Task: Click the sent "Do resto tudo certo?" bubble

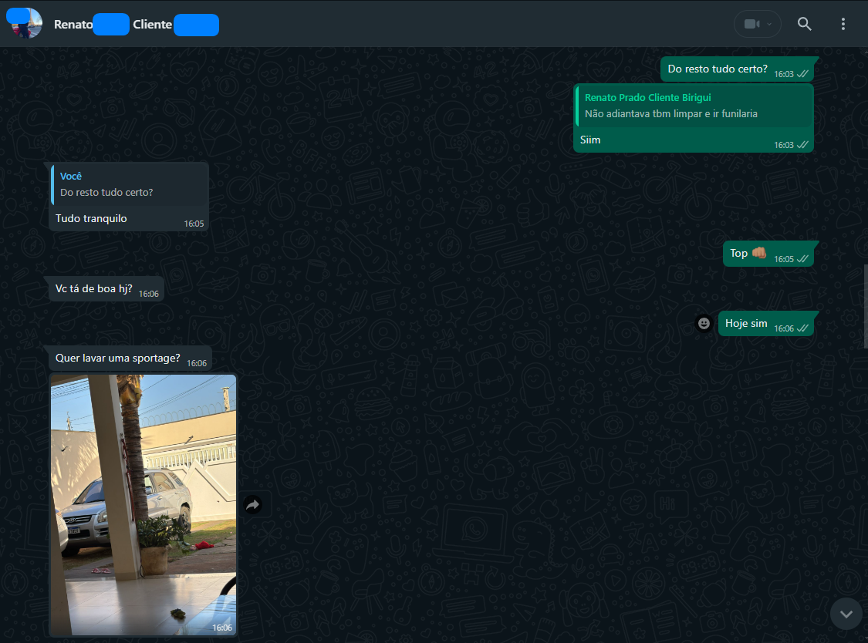Action: click(717, 69)
